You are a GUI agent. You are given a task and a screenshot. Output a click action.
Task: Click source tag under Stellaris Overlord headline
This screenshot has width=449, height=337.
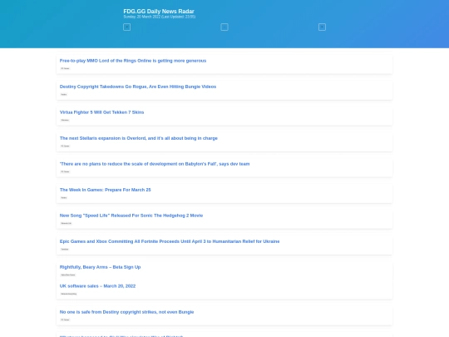click(x=65, y=146)
